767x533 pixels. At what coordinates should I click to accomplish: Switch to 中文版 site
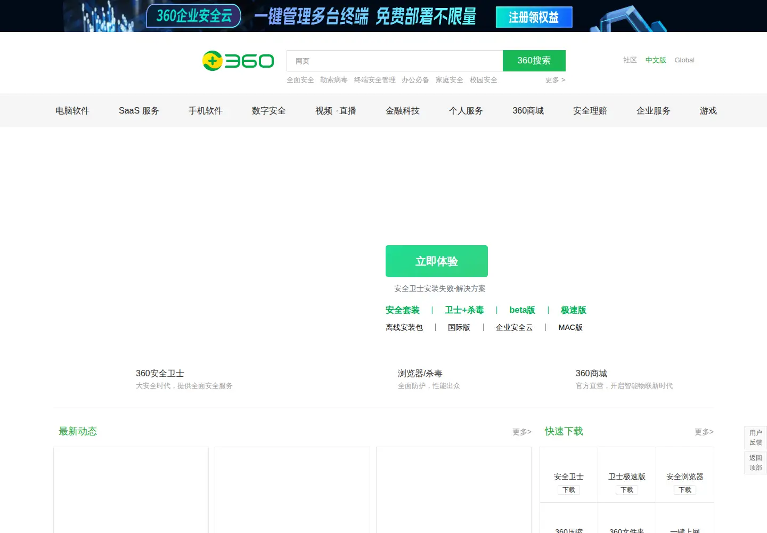pos(656,60)
